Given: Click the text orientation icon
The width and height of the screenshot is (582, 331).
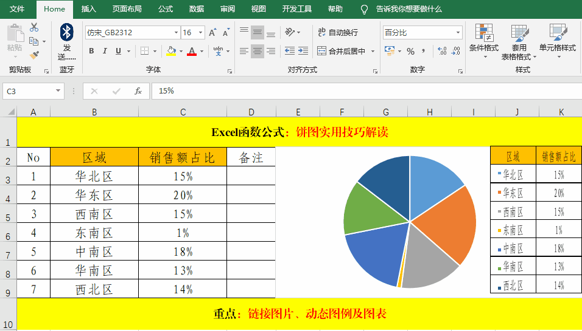Looking at the screenshot, I should 290,33.
